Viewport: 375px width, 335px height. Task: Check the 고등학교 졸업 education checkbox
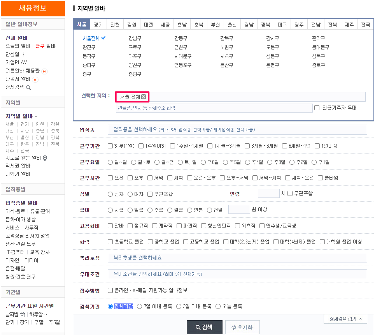point(186,242)
